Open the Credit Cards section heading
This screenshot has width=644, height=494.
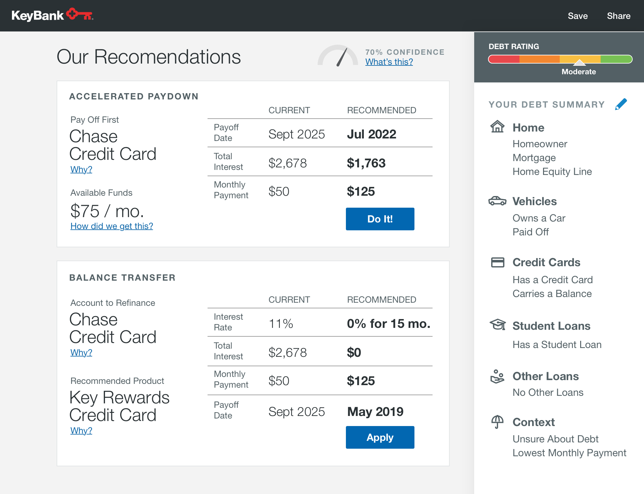coord(547,262)
